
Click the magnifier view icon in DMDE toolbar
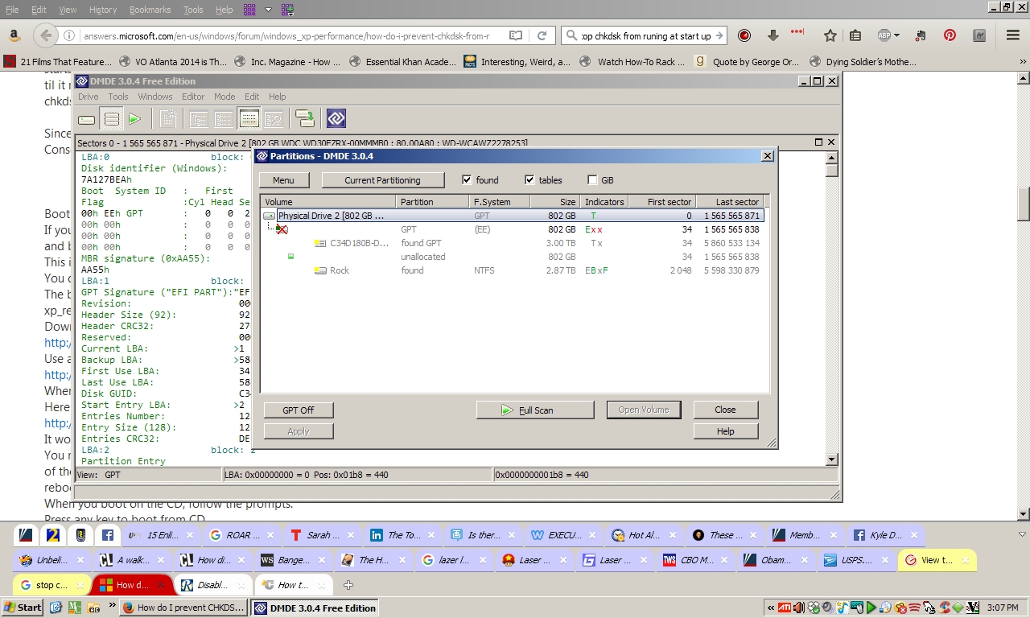[274, 119]
